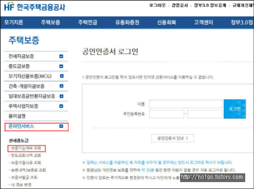Select the 주택보증 main menu
Image resolution: width=254 pixels, height=189 pixels.
(50, 22)
